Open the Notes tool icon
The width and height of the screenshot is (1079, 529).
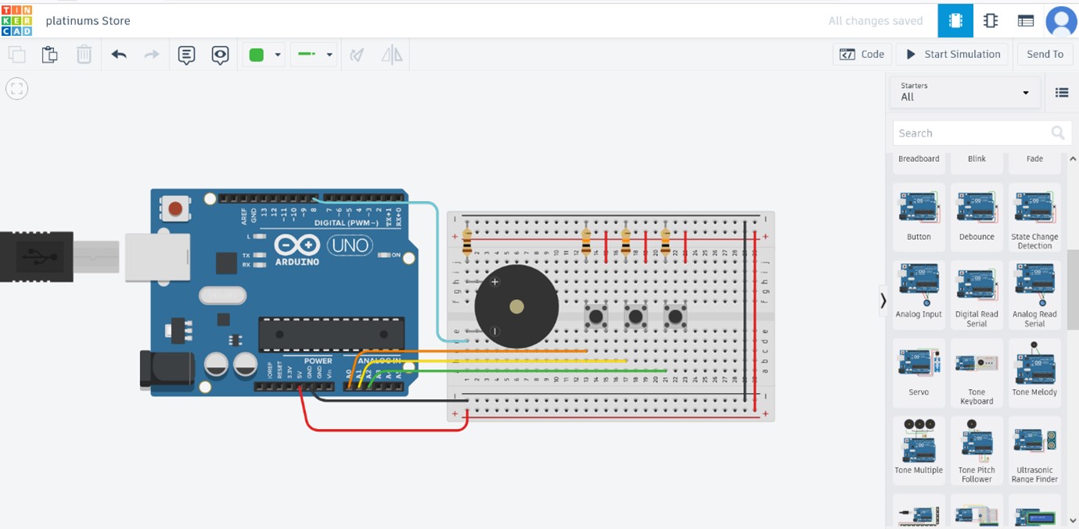pos(186,55)
